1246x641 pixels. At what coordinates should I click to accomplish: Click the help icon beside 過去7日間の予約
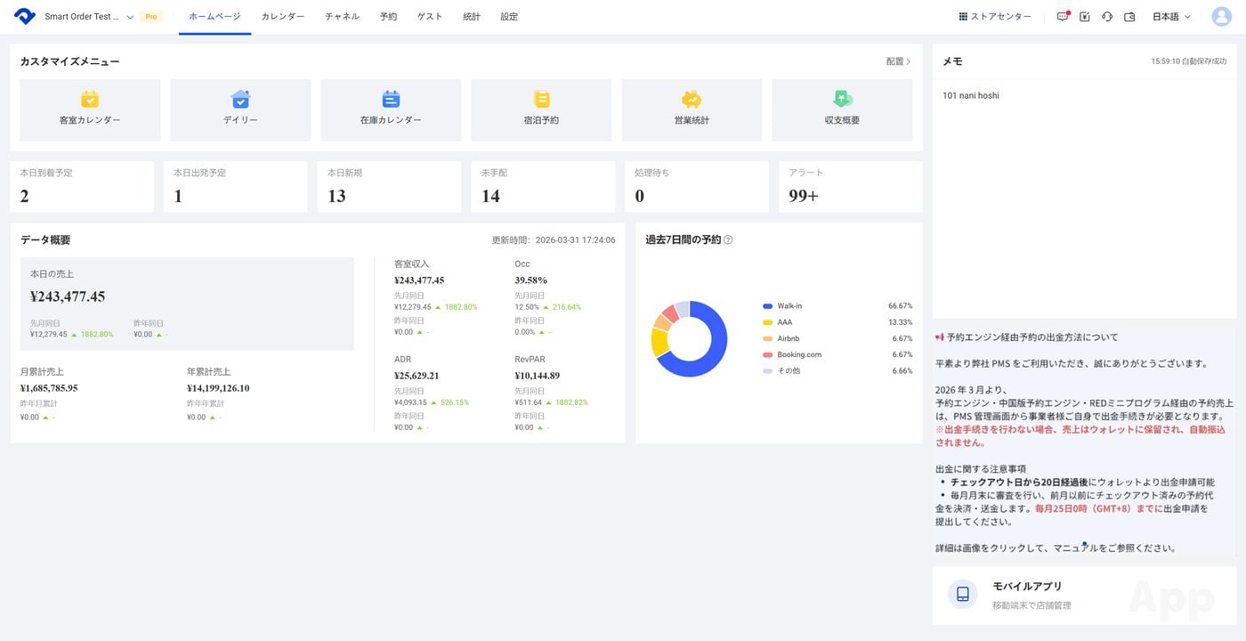[x=728, y=240]
